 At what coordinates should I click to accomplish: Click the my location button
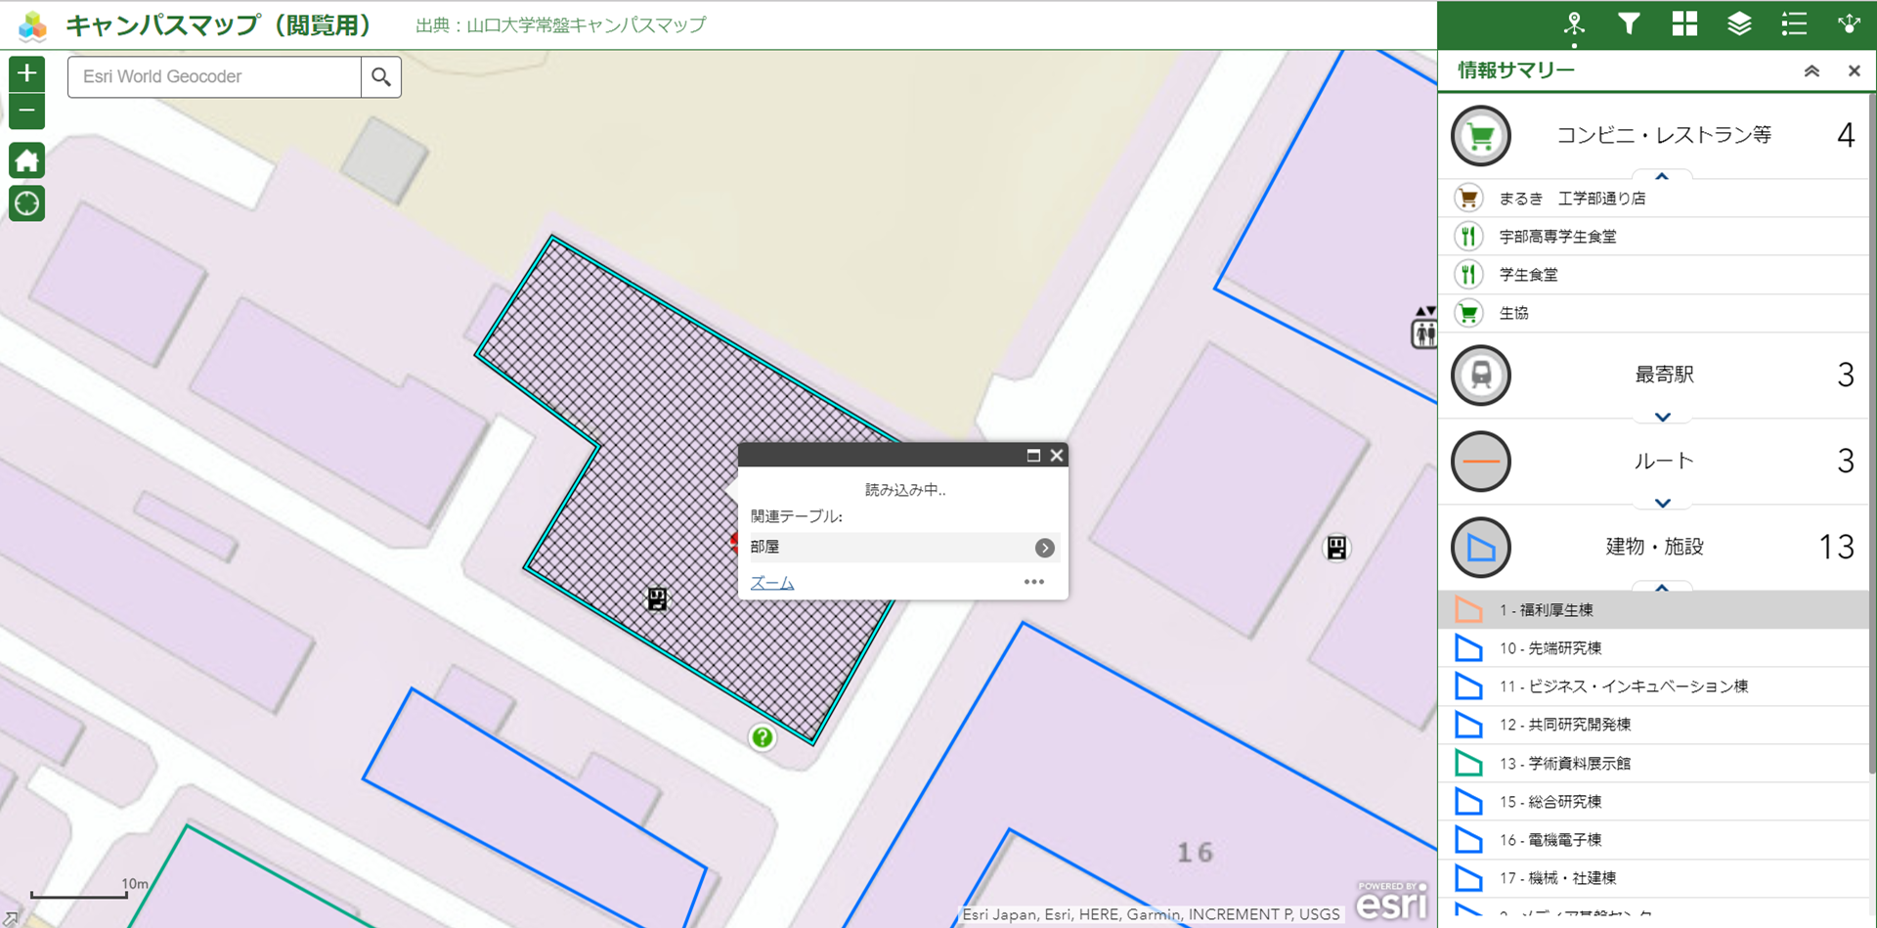(26, 203)
